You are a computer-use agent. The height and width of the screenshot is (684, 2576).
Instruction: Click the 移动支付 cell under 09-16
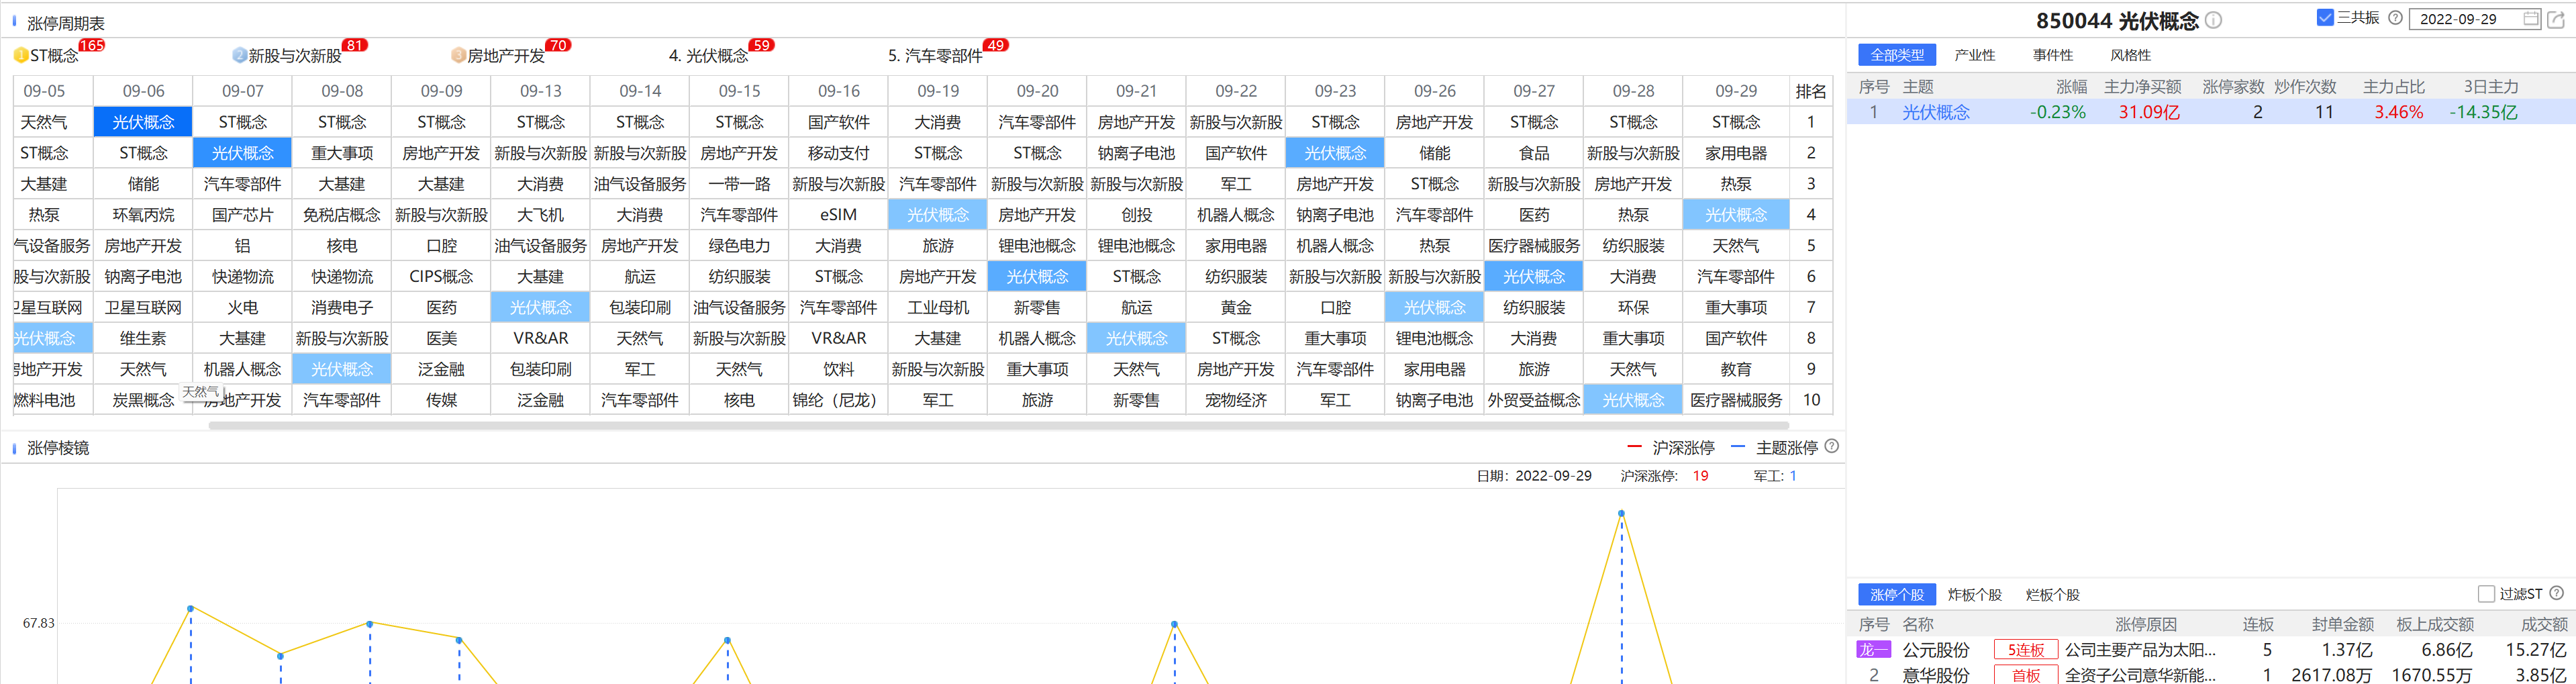(x=838, y=153)
